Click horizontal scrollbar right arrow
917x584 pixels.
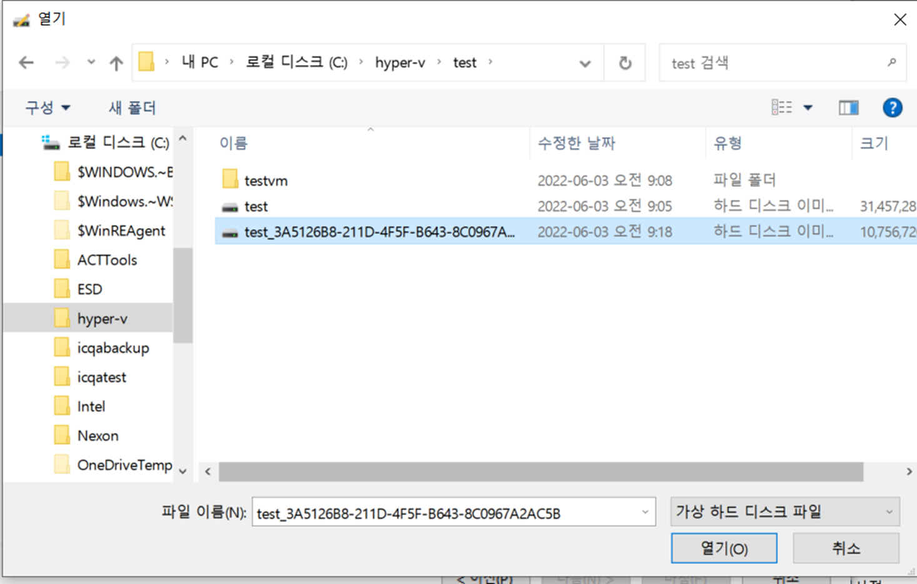point(909,472)
